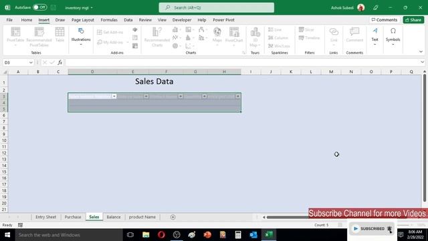428x241 pixels.
Task: Toggle the AutoSave switch
Action: pos(40,7)
